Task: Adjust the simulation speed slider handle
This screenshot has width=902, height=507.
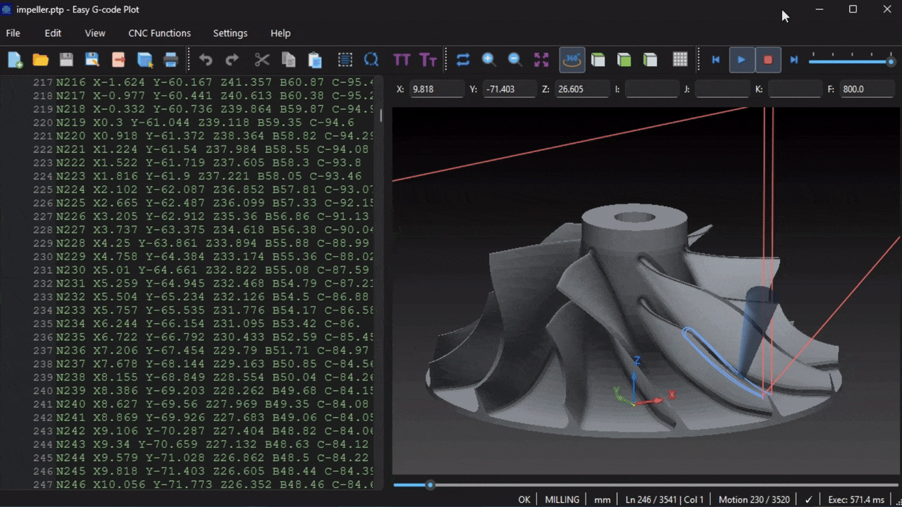Action: [x=891, y=62]
